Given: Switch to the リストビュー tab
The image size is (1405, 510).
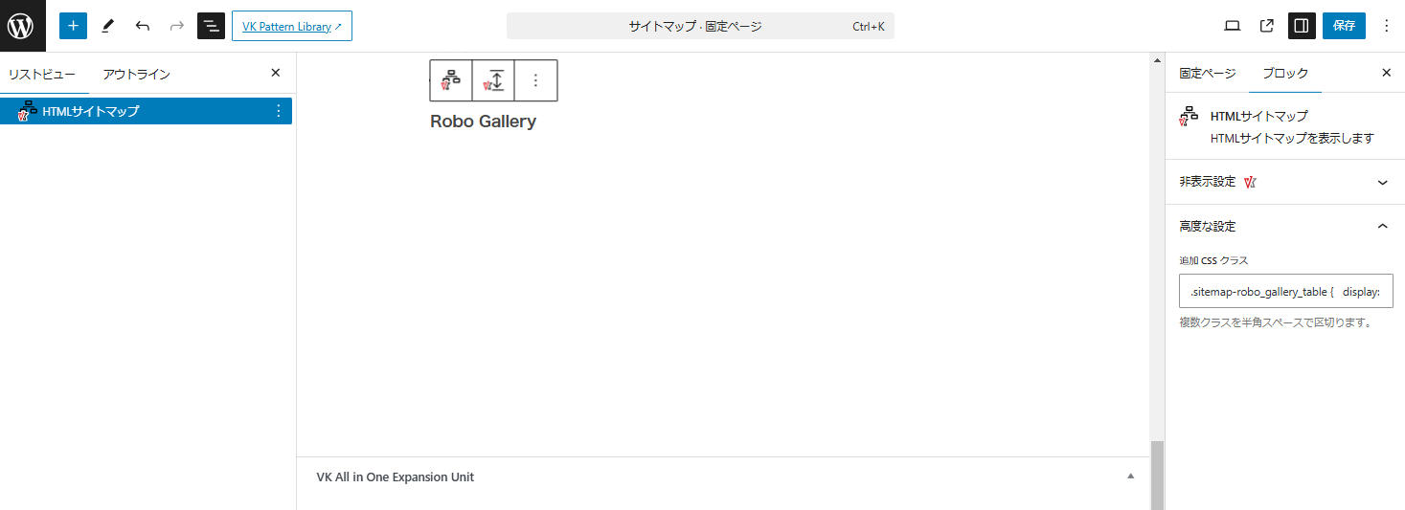Looking at the screenshot, I should point(42,74).
